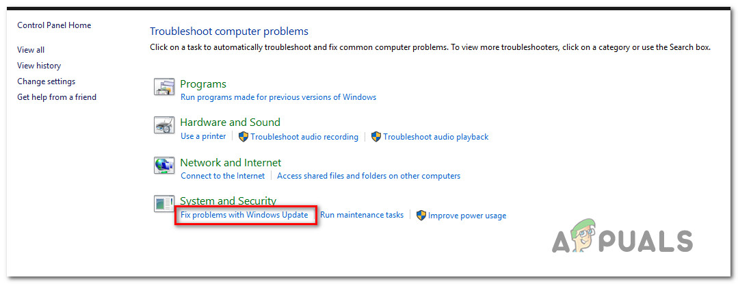The image size is (738, 284).
Task: Click Get help from a friend
Action: (57, 97)
